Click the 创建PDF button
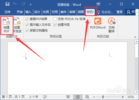 click(x=6, y=25)
